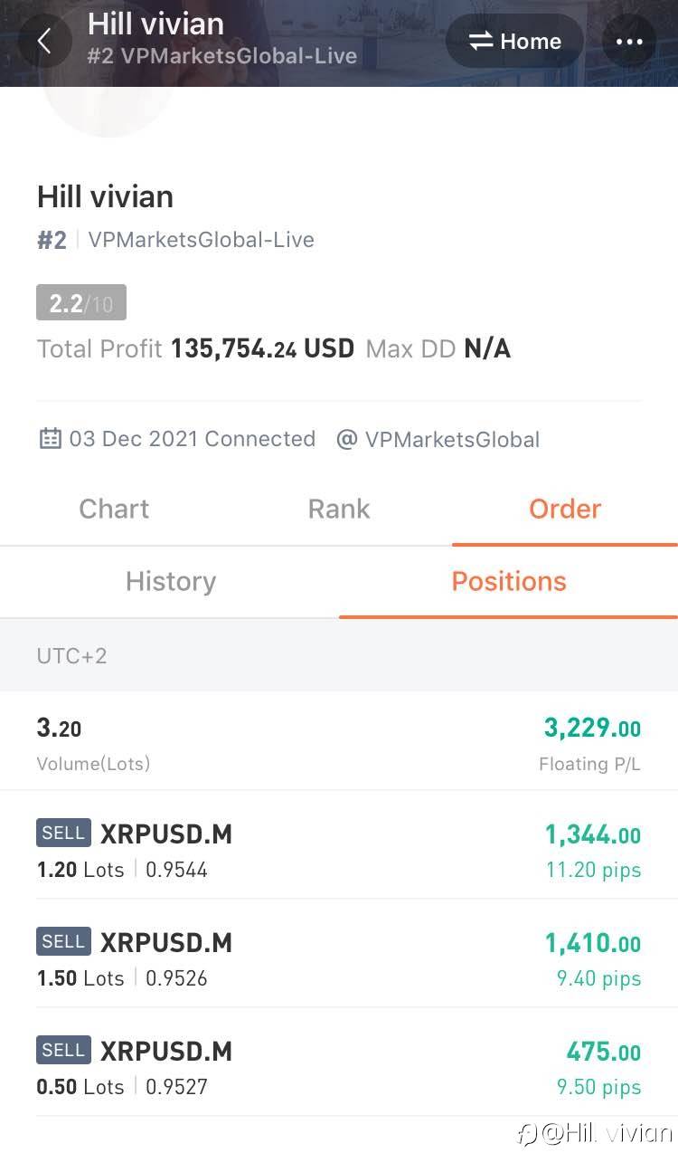Tap the 2.2/10 rating badge

[81, 303]
